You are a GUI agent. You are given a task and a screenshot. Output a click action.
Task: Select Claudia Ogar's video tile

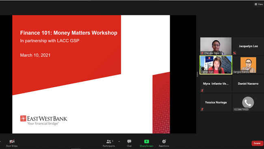click(216, 46)
